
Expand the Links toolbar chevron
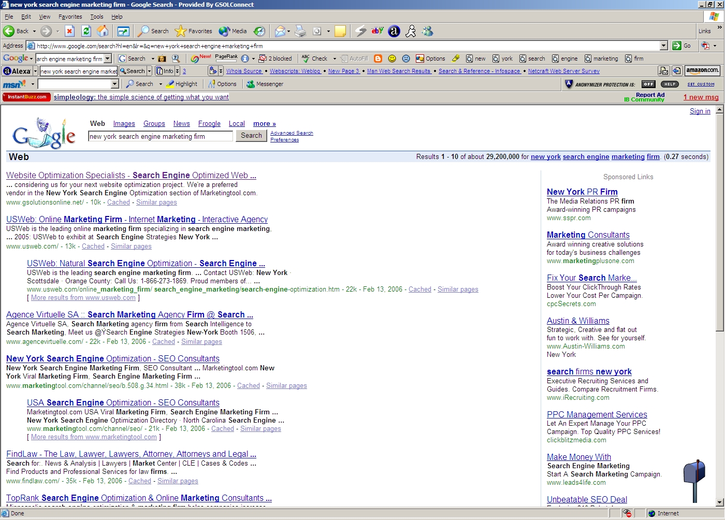tap(719, 27)
